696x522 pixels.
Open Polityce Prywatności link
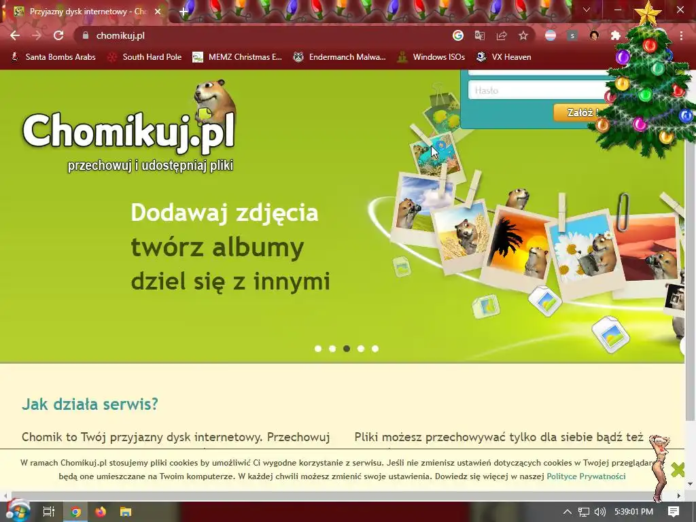click(x=586, y=476)
